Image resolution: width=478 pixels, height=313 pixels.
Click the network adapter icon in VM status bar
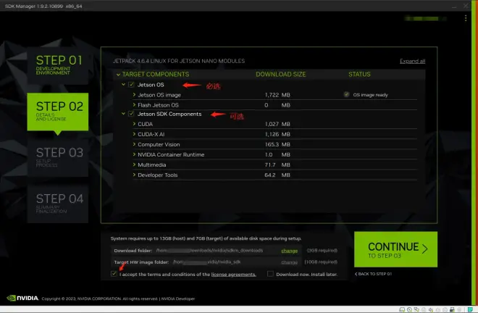click(x=416, y=309)
